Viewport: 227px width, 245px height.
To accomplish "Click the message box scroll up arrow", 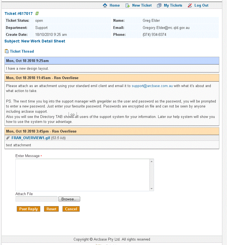I will pos(152,161).
